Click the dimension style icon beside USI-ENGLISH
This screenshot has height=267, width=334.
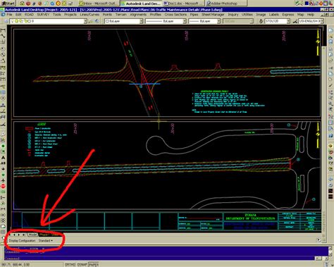coord(295,21)
